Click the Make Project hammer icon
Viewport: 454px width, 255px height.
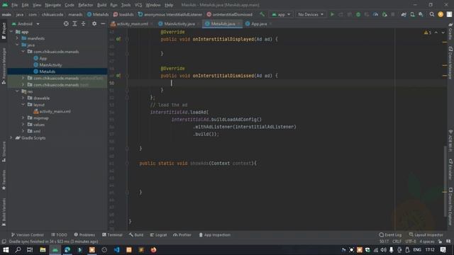(x=262, y=14)
